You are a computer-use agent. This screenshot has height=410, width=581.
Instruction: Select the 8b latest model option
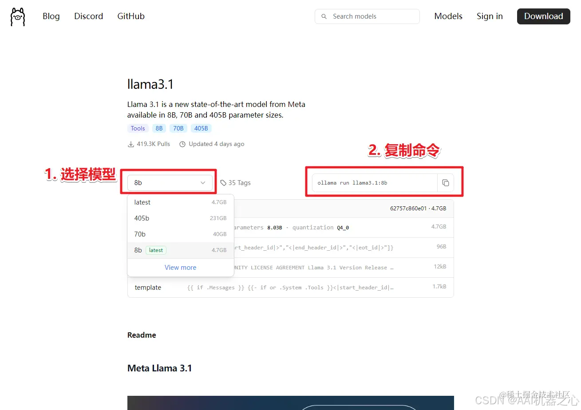click(180, 250)
